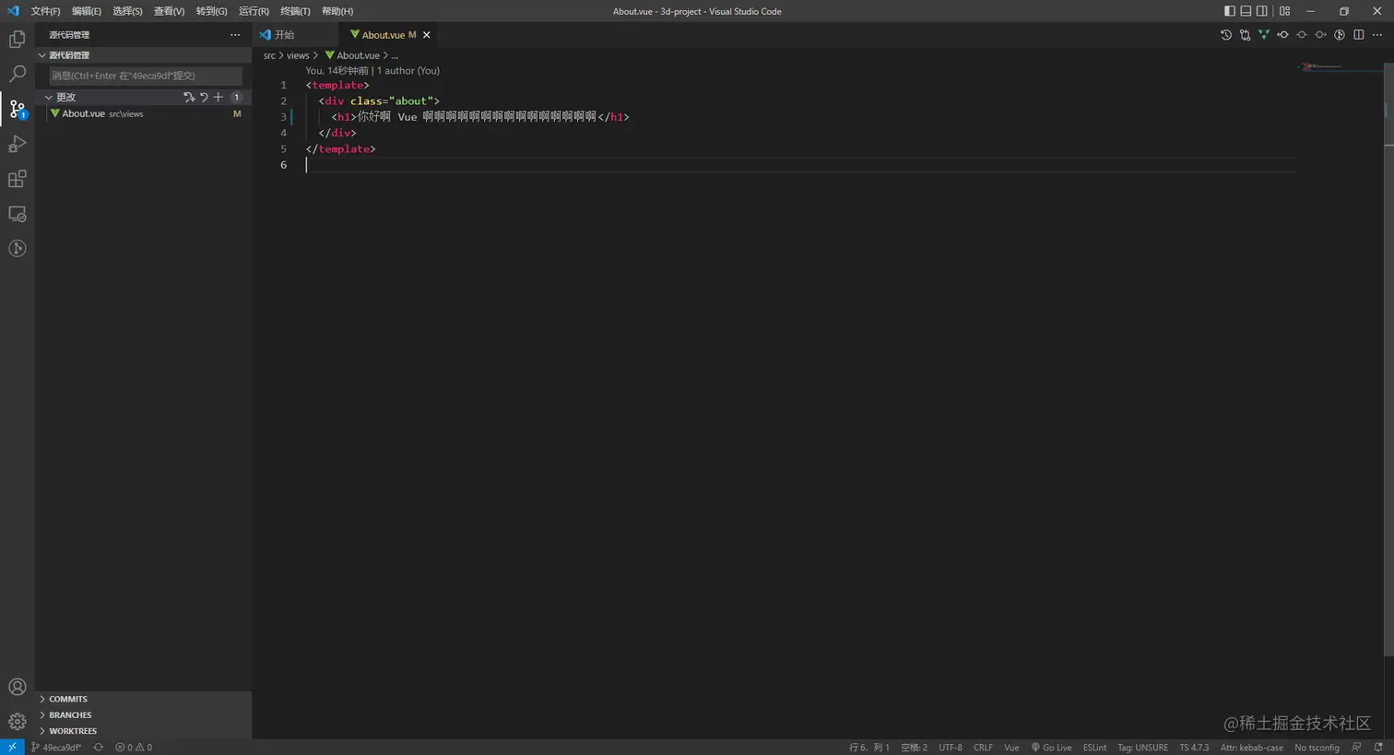Image resolution: width=1394 pixels, height=755 pixels.
Task: Change UTF-8 file encoding
Action: coord(951,748)
